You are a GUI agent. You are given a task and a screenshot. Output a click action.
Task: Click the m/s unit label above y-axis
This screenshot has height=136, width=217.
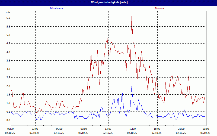pyautogui.click(x=8, y=12)
